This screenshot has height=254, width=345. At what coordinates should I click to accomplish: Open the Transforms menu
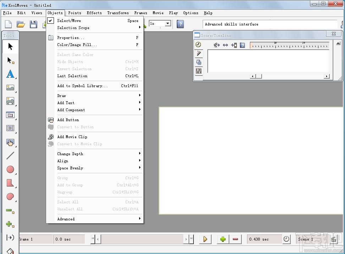click(118, 13)
